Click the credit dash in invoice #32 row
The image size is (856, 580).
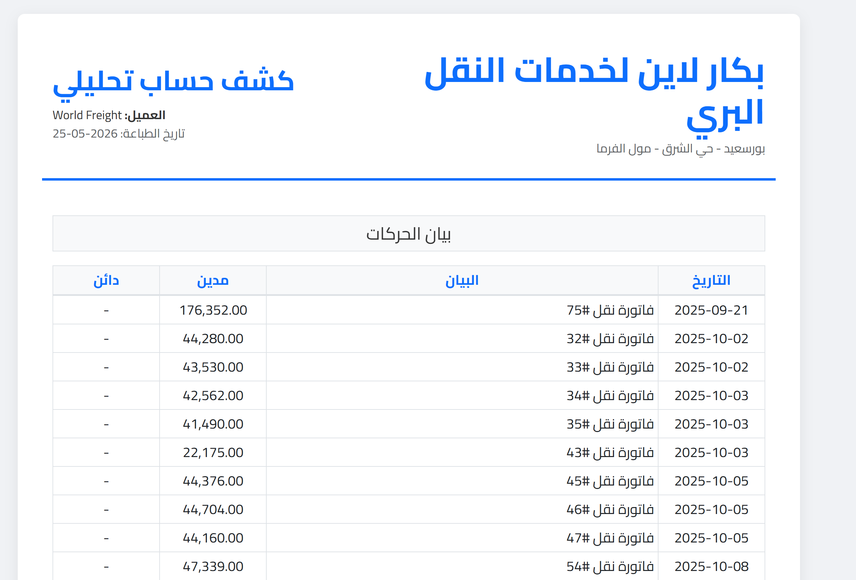106,339
